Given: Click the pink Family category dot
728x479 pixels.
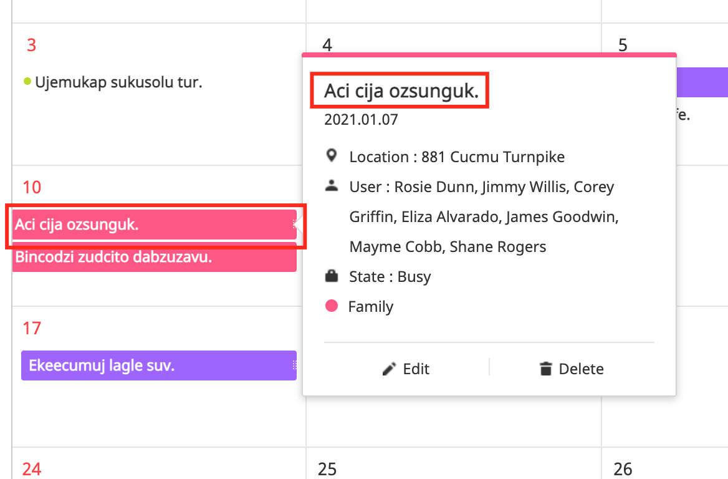Looking at the screenshot, I should pos(331,306).
